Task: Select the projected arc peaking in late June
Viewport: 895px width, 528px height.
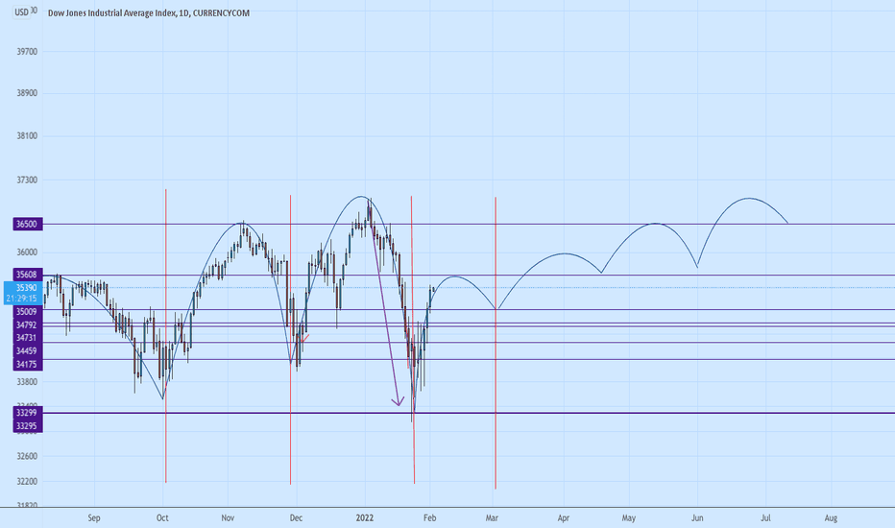Action: pos(748,198)
